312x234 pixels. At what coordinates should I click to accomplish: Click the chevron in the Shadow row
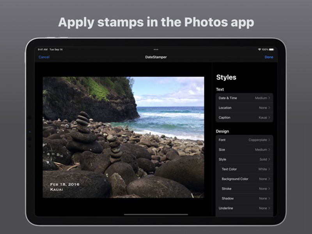[x=269, y=199]
